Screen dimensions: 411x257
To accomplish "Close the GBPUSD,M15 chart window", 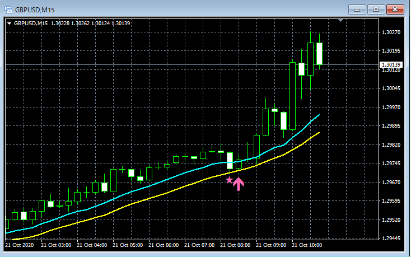I will point(395,10).
